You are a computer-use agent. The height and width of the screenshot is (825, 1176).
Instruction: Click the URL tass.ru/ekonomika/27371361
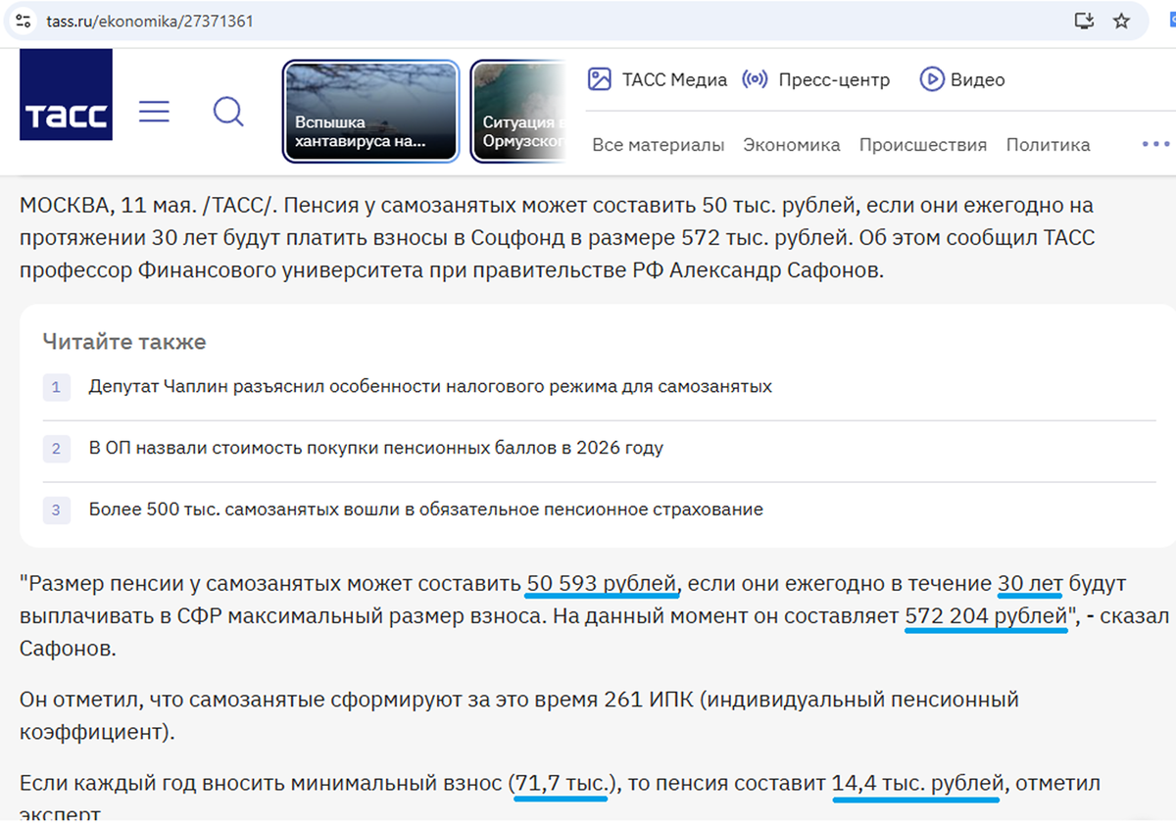(150, 21)
